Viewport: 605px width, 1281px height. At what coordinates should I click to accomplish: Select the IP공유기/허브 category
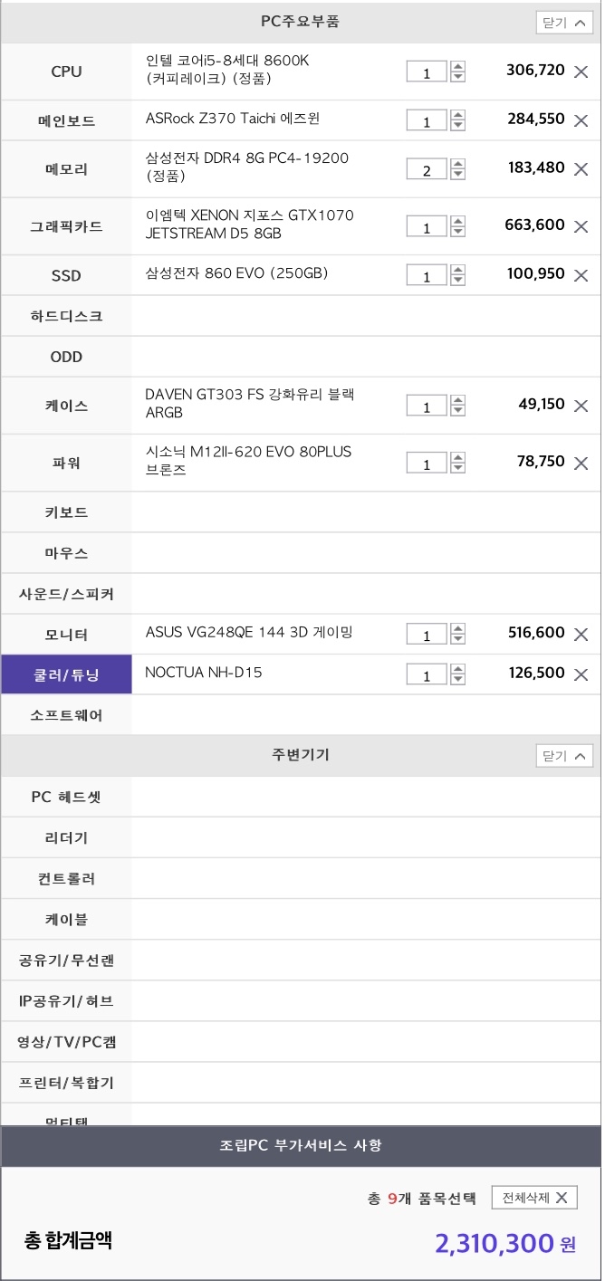[x=66, y=1000]
